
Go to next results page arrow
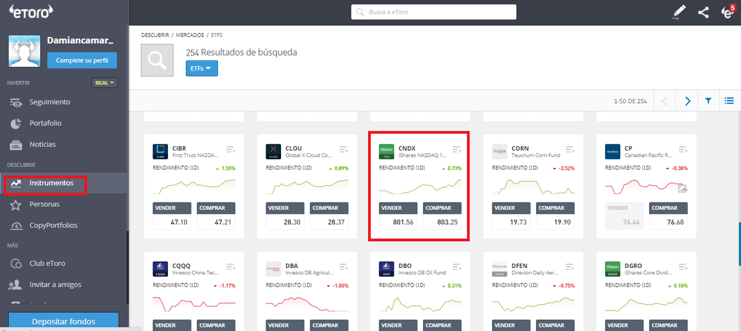[687, 101]
